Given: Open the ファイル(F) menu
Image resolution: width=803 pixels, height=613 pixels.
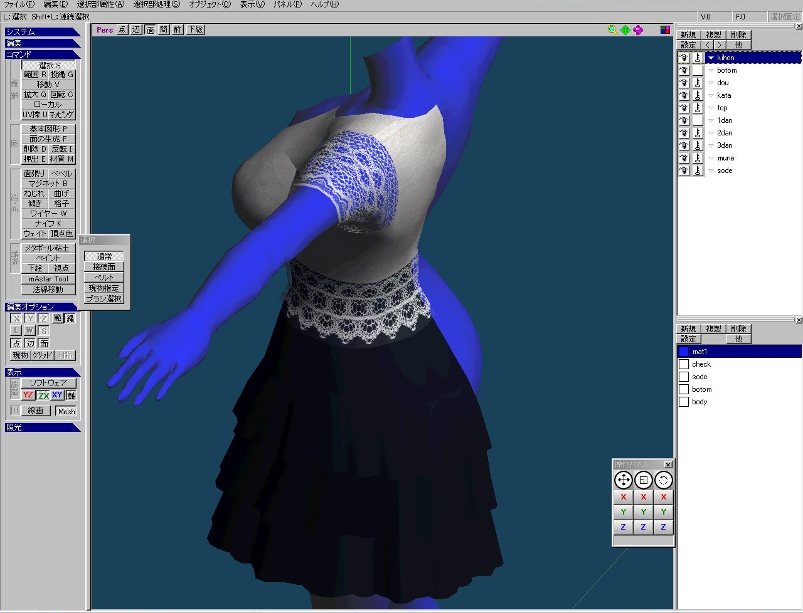Looking at the screenshot, I should [x=19, y=4].
